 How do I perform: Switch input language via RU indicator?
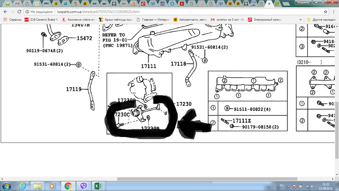[x=282, y=185]
